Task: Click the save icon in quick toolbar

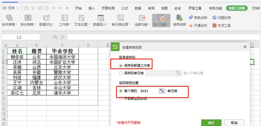Action: (x=26, y=8)
